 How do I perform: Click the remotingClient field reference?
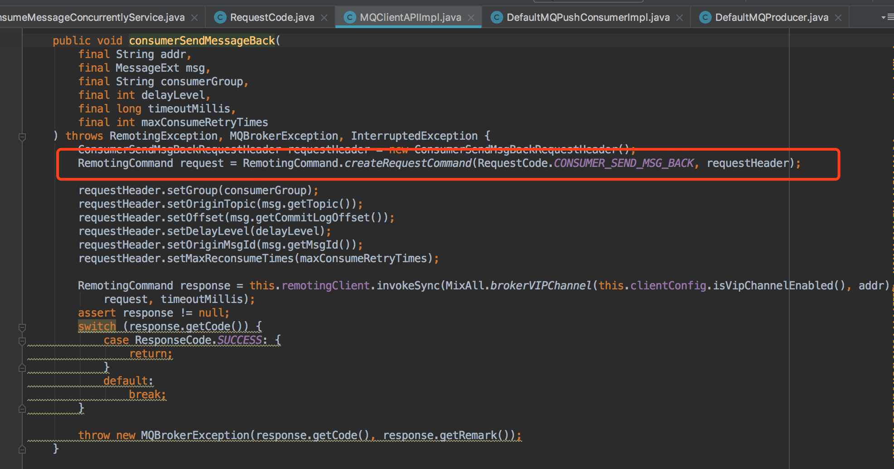point(326,286)
